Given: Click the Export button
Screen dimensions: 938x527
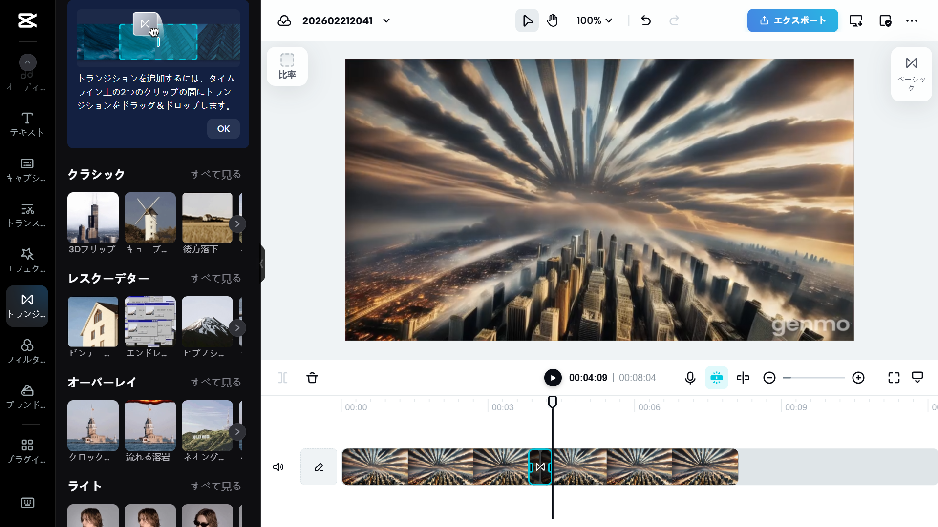Looking at the screenshot, I should [x=792, y=20].
